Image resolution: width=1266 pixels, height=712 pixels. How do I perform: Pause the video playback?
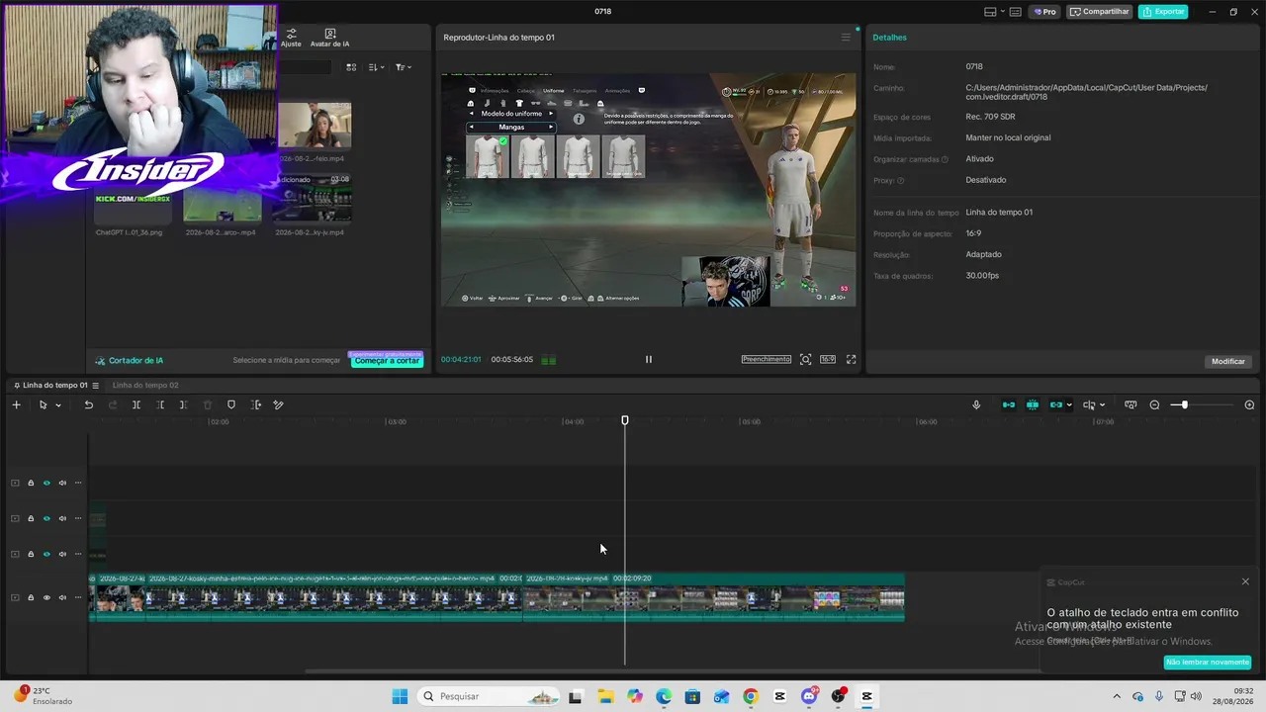[649, 359]
